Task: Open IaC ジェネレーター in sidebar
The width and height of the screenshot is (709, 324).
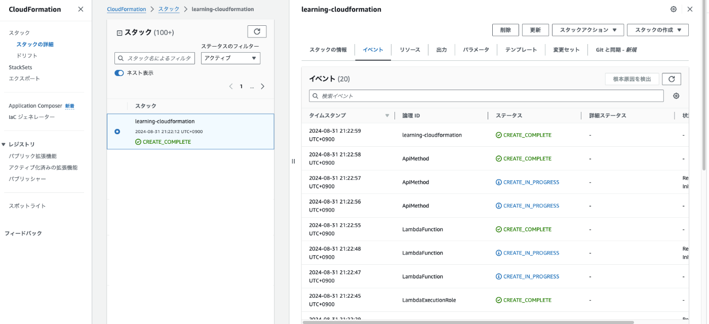Action: pos(32,117)
